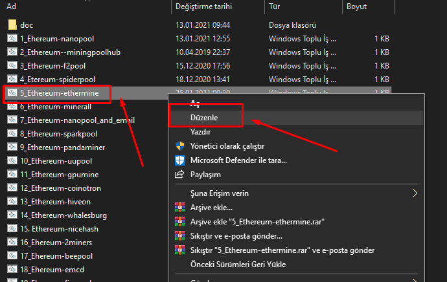Click the batch icon of 15. Ethereum-nicehash
The width and height of the screenshot is (447, 282).
pyautogui.click(x=12, y=228)
